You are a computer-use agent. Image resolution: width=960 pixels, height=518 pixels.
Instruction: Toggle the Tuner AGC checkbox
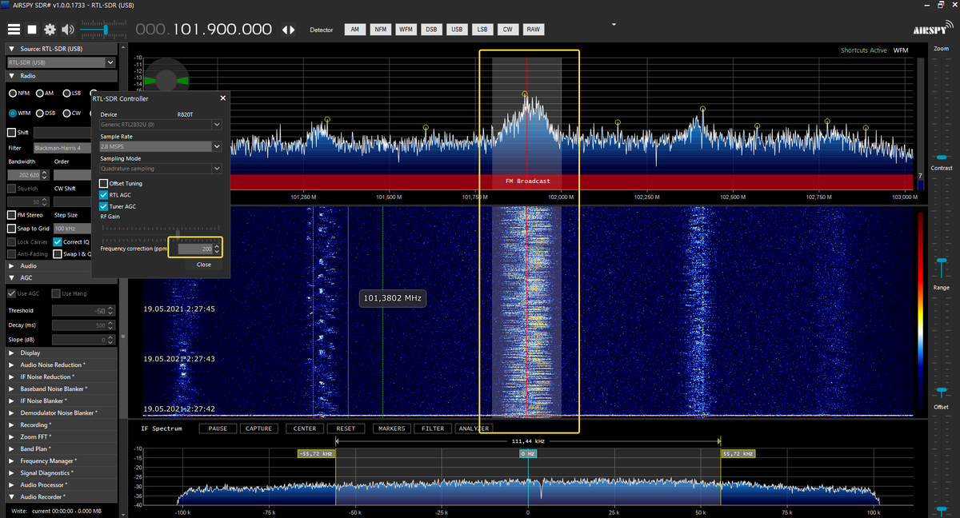click(104, 206)
